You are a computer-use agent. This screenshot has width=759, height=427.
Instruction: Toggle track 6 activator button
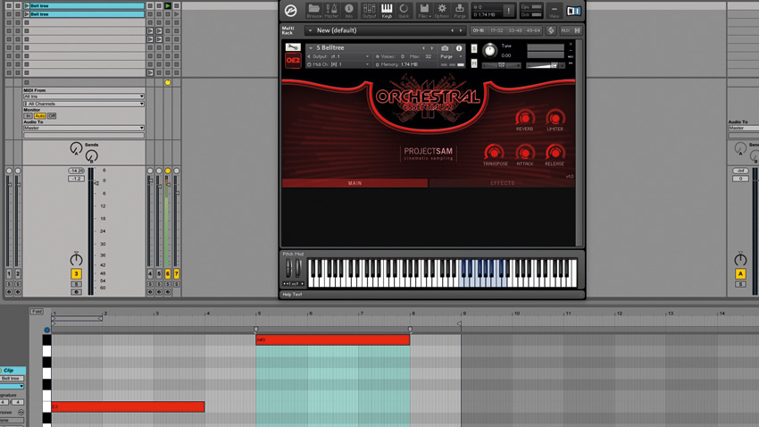click(x=168, y=273)
